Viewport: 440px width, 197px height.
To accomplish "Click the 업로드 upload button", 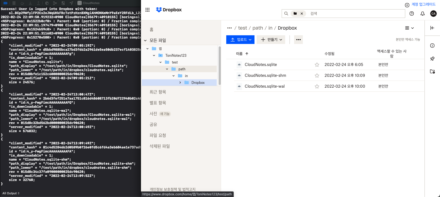I will (x=240, y=40).
